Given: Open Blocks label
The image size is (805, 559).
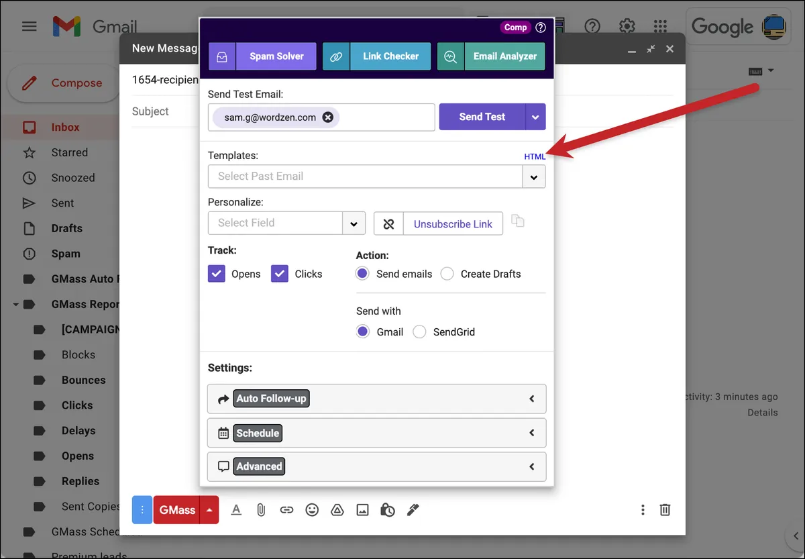Looking at the screenshot, I should [78, 355].
